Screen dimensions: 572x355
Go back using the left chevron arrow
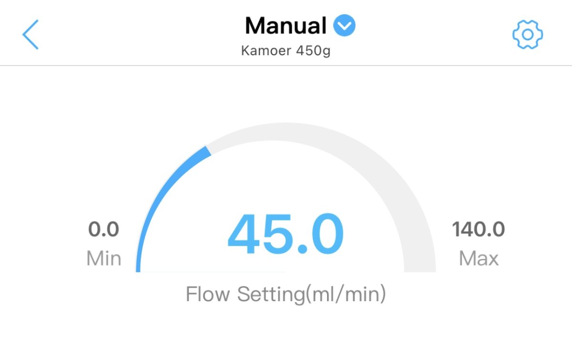pyautogui.click(x=31, y=35)
